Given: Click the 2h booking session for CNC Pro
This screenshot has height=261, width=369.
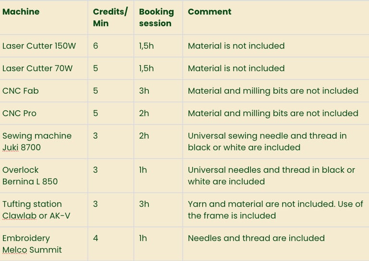Looking at the screenshot, I should [144, 114].
